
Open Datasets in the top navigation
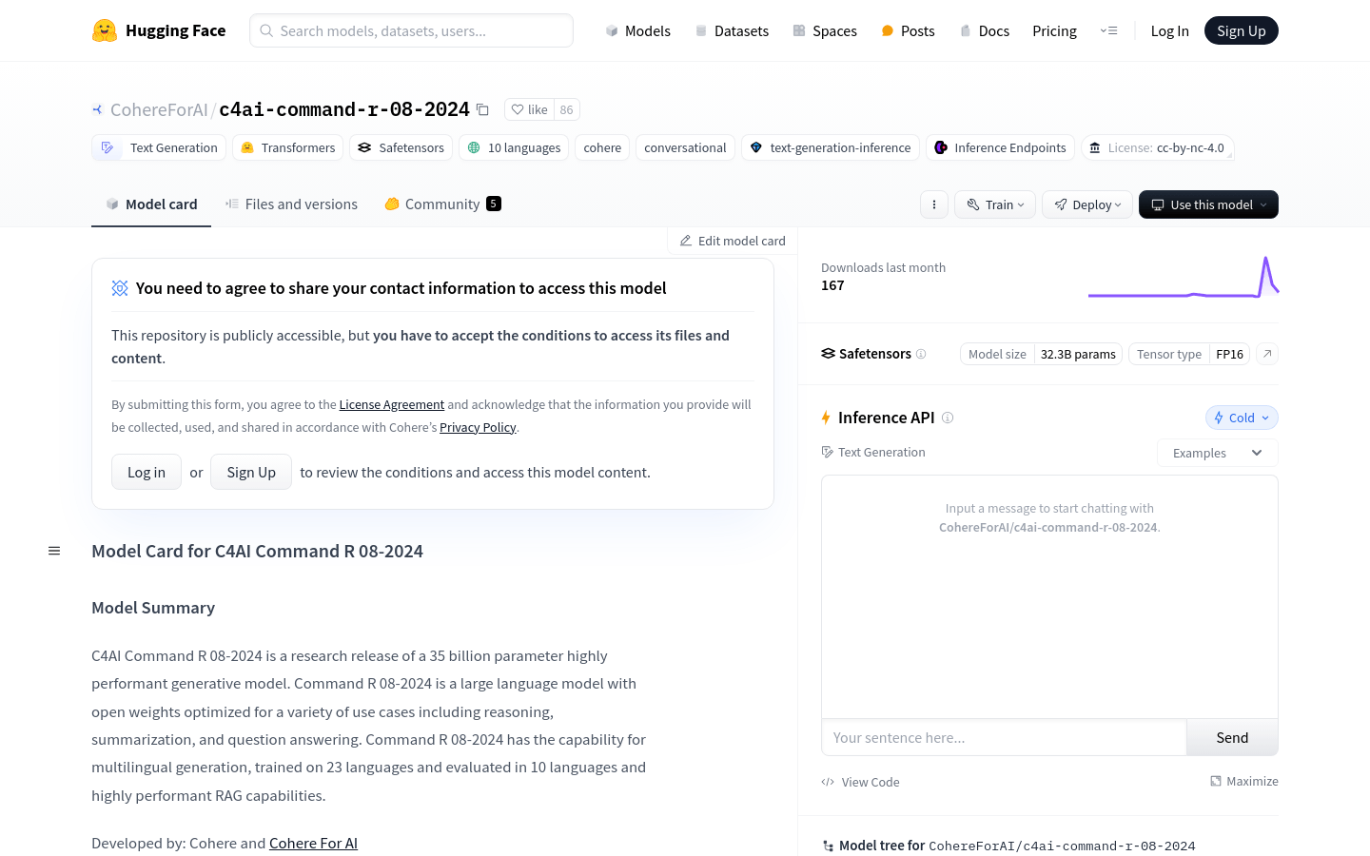click(732, 30)
